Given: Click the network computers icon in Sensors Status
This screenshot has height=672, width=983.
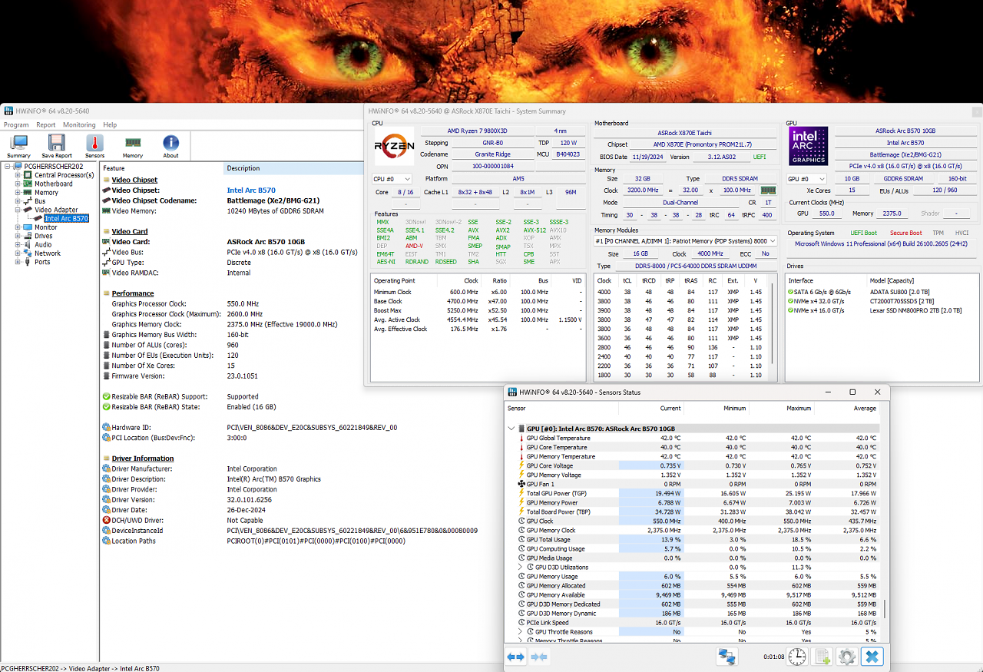Looking at the screenshot, I should point(726,657).
